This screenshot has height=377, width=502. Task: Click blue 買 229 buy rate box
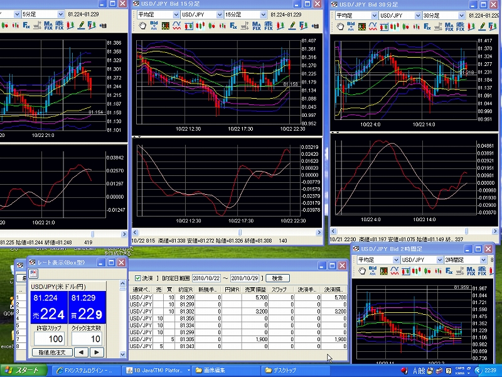point(87,307)
